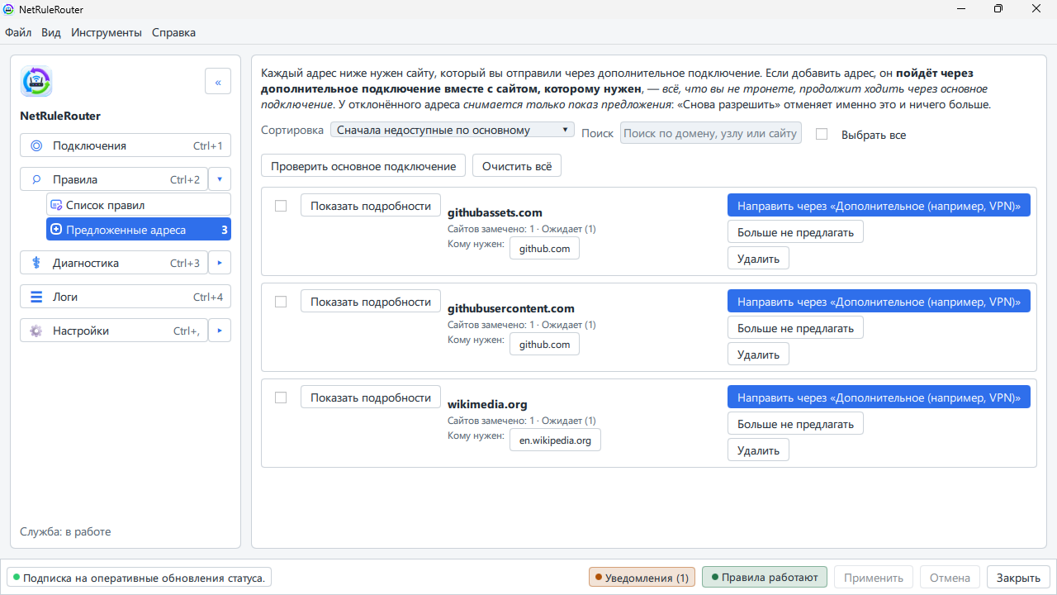This screenshot has height=595, width=1057.
Task: Tick the checkbox for wikimedia.org
Action: (x=281, y=397)
